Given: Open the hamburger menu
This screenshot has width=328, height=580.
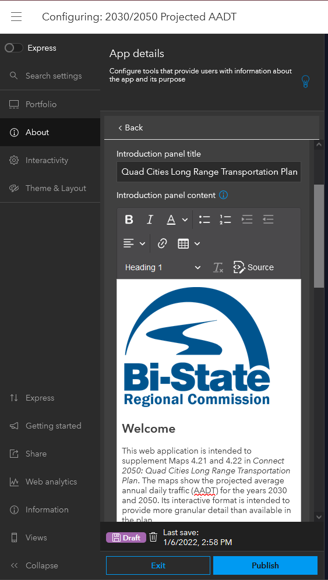Looking at the screenshot, I should pyautogui.click(x=16, y=17).
